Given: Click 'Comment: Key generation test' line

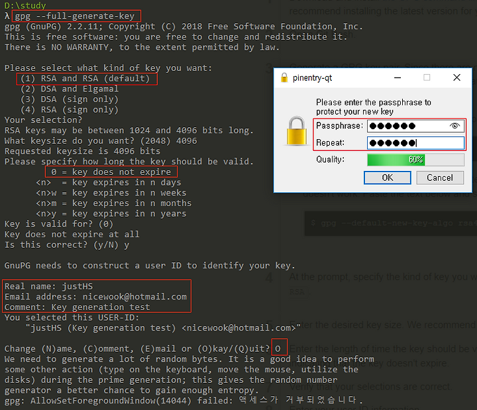Looking at the screenshot, I should tap(78, 307).
